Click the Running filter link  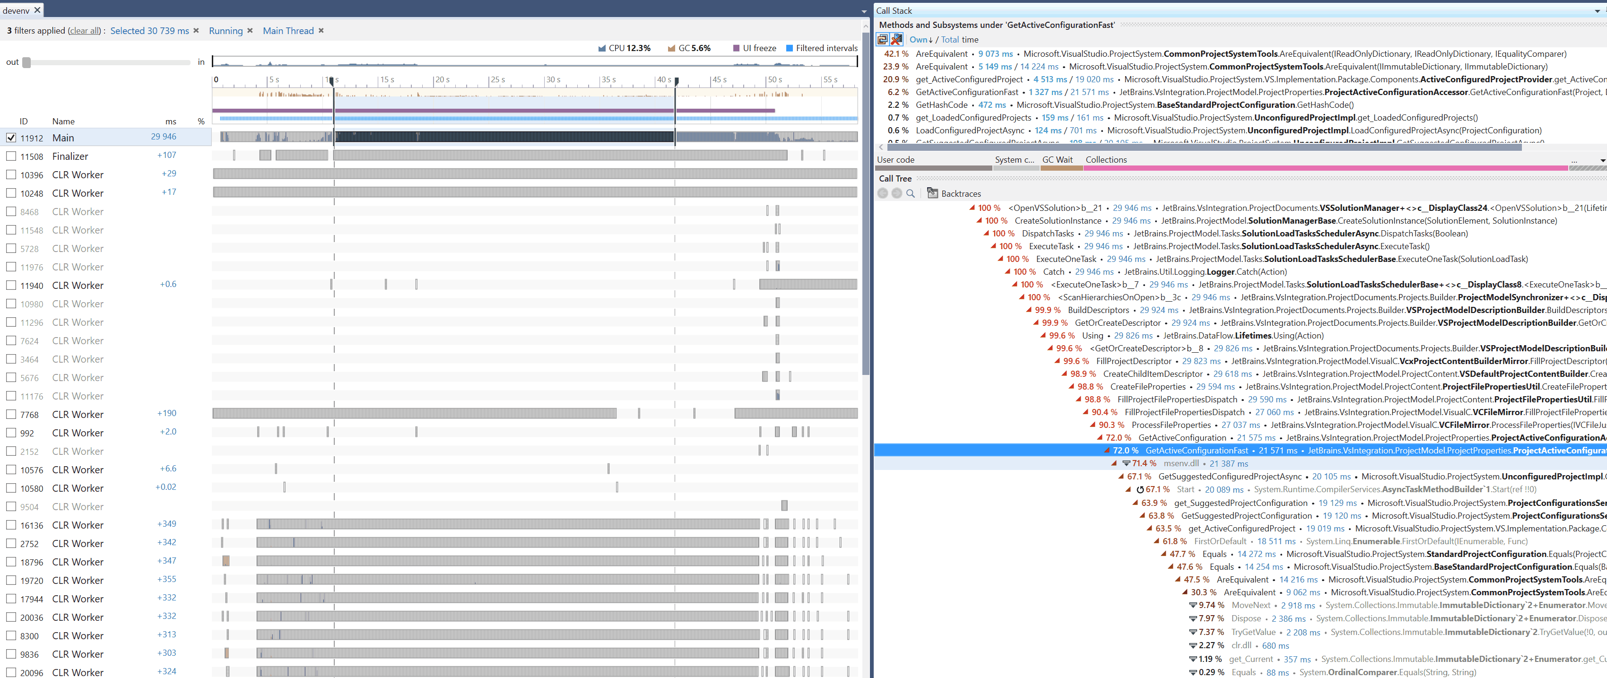[226, 31]
